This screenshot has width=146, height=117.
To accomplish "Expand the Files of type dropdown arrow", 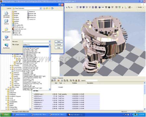I will pos(50,45).
